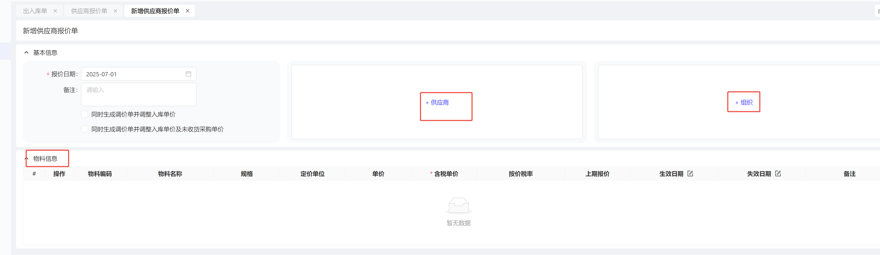880x255 pixels.
Task: Collapse the 基本信息 section
Action: [26, 53]
